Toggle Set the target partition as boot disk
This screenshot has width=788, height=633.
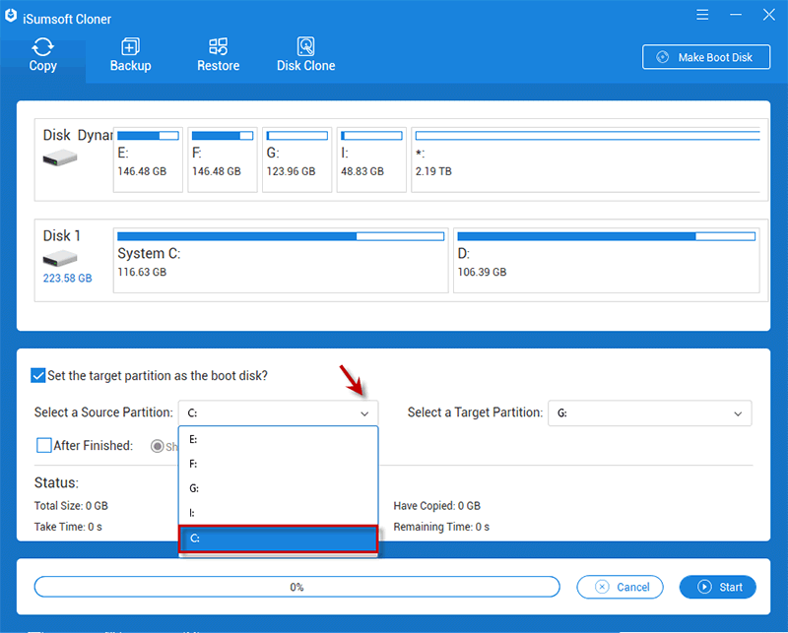pyautogui.click(x=38, y=375)
